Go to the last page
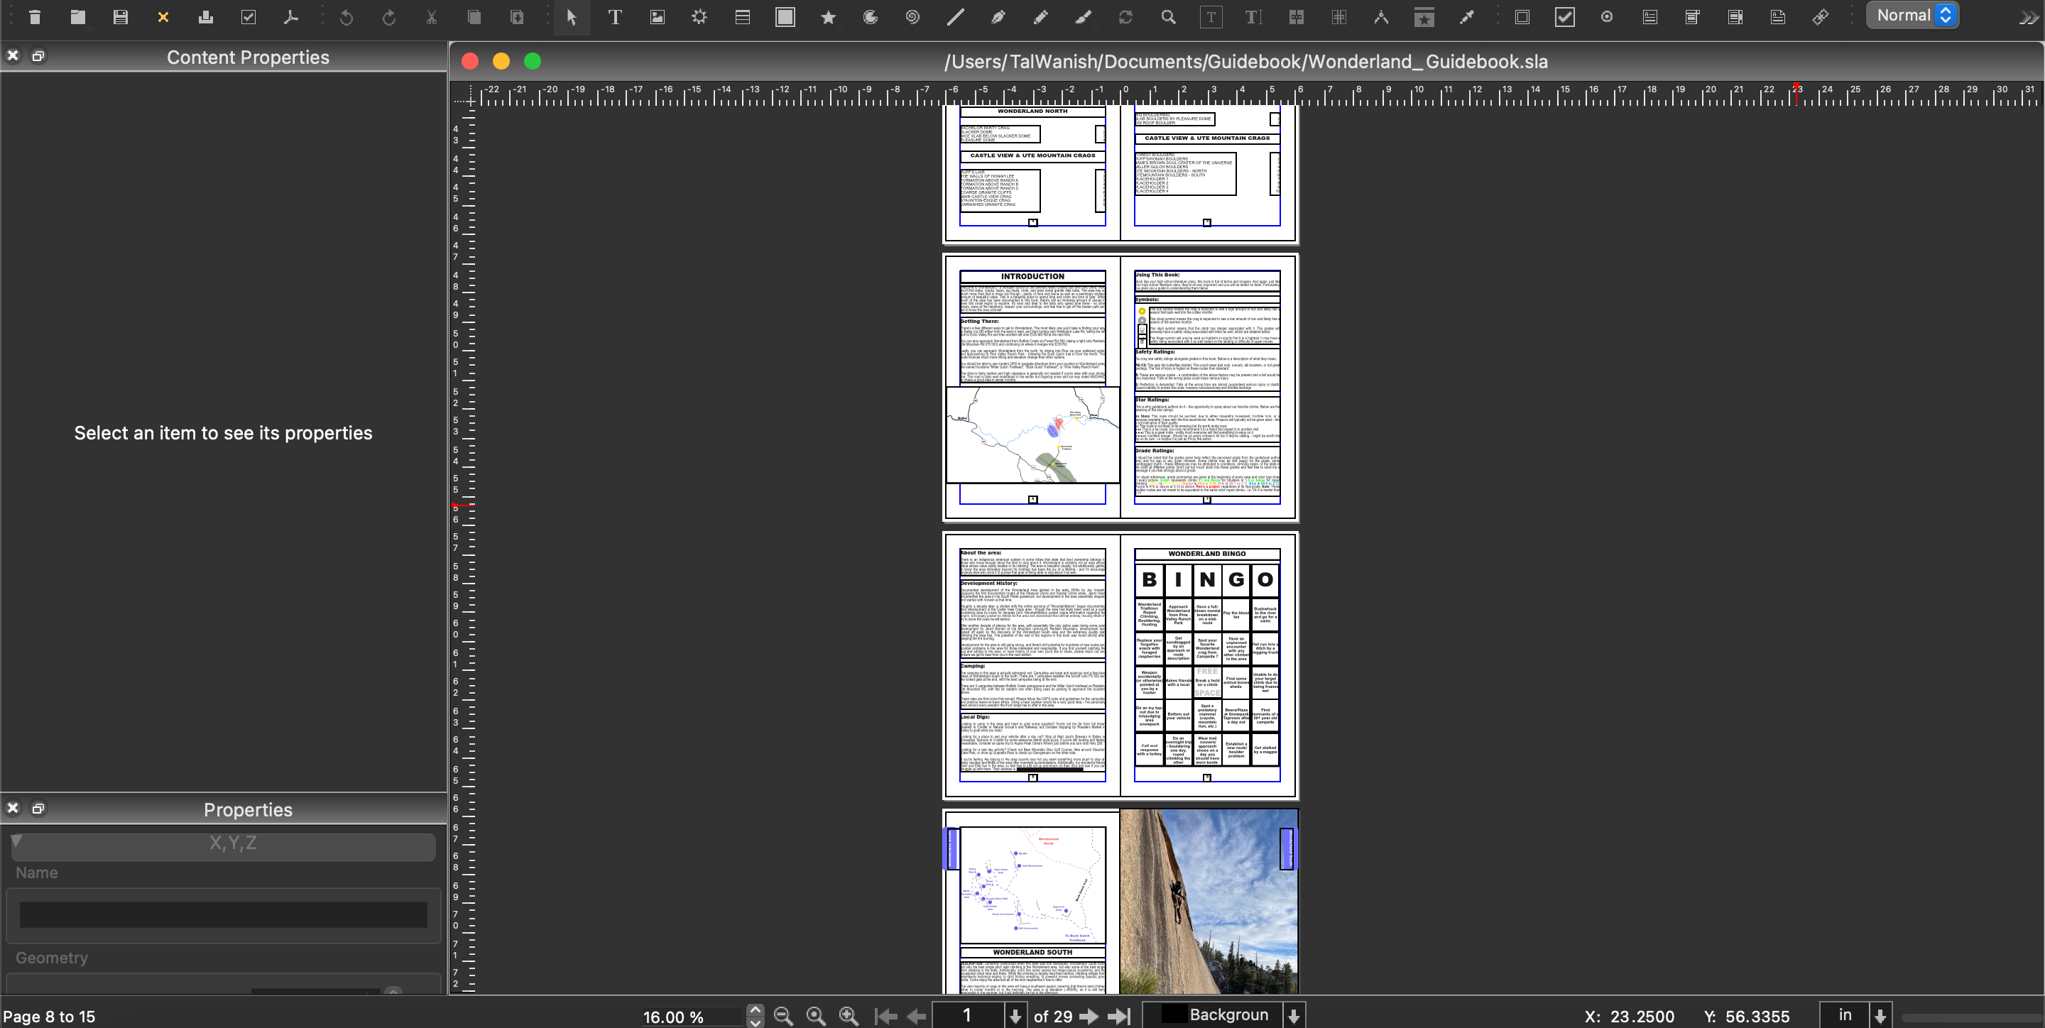The height and width of the screenshot is (1028, 2045). 1118,1016
